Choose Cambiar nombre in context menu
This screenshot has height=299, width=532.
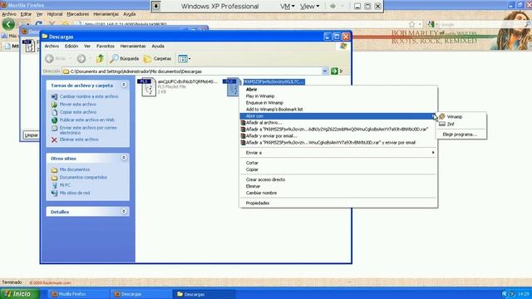pos(261,193)
